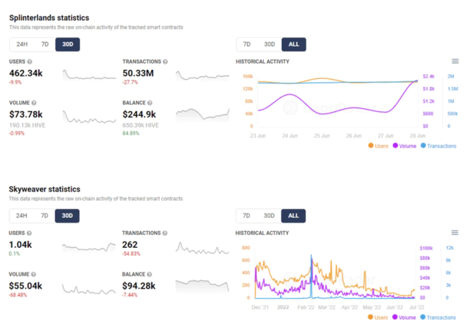Click Splinterlands users sparkline chart

click(x=89, y=75)
